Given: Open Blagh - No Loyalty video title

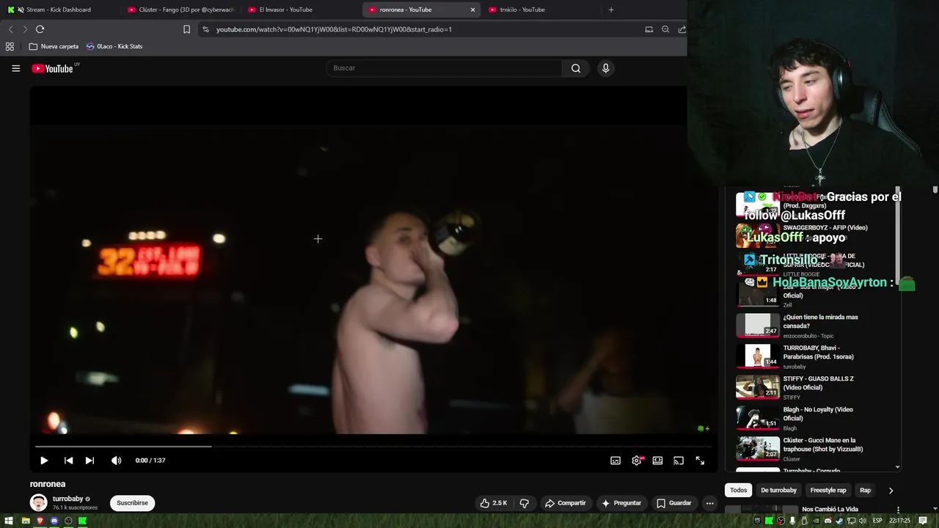Looking at the screenshot, I should pyautogui.click(x=818, y=414).
